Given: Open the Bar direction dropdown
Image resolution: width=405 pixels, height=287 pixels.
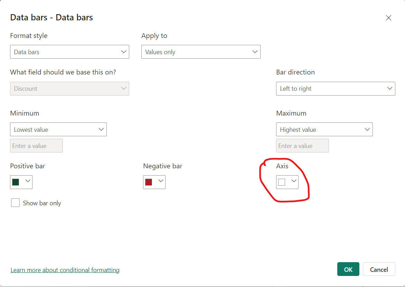Looking at the screenshot, I should 336,89.
